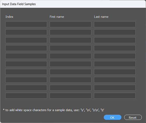Select last row Last name field
The width and height of the screenshot is (146, 123).
[115, 96]
